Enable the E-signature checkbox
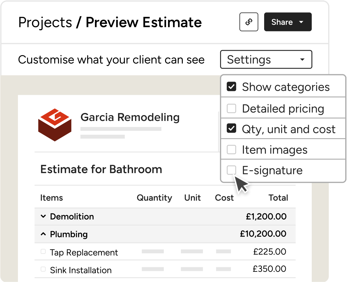Screen dimensions: 347x282 point(232,170)
